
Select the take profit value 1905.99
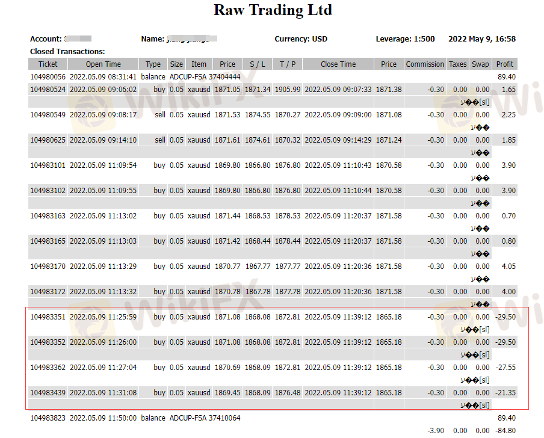point(288,90)
